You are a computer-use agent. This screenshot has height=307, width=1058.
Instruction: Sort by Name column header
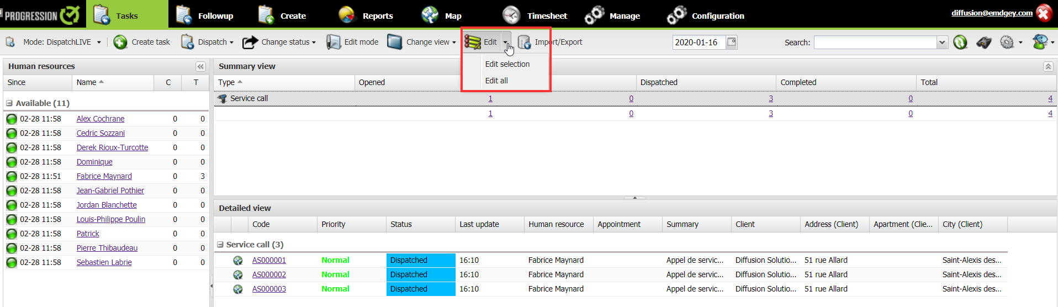pyautogui.click(x=113, y=82)
